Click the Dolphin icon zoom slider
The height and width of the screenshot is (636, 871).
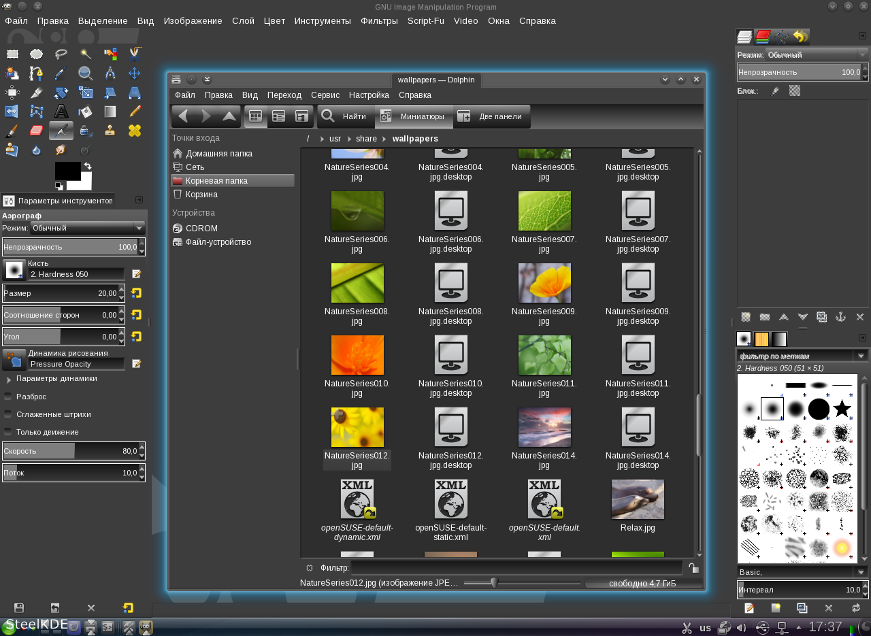pyautogui.click(x=495, y=582)
